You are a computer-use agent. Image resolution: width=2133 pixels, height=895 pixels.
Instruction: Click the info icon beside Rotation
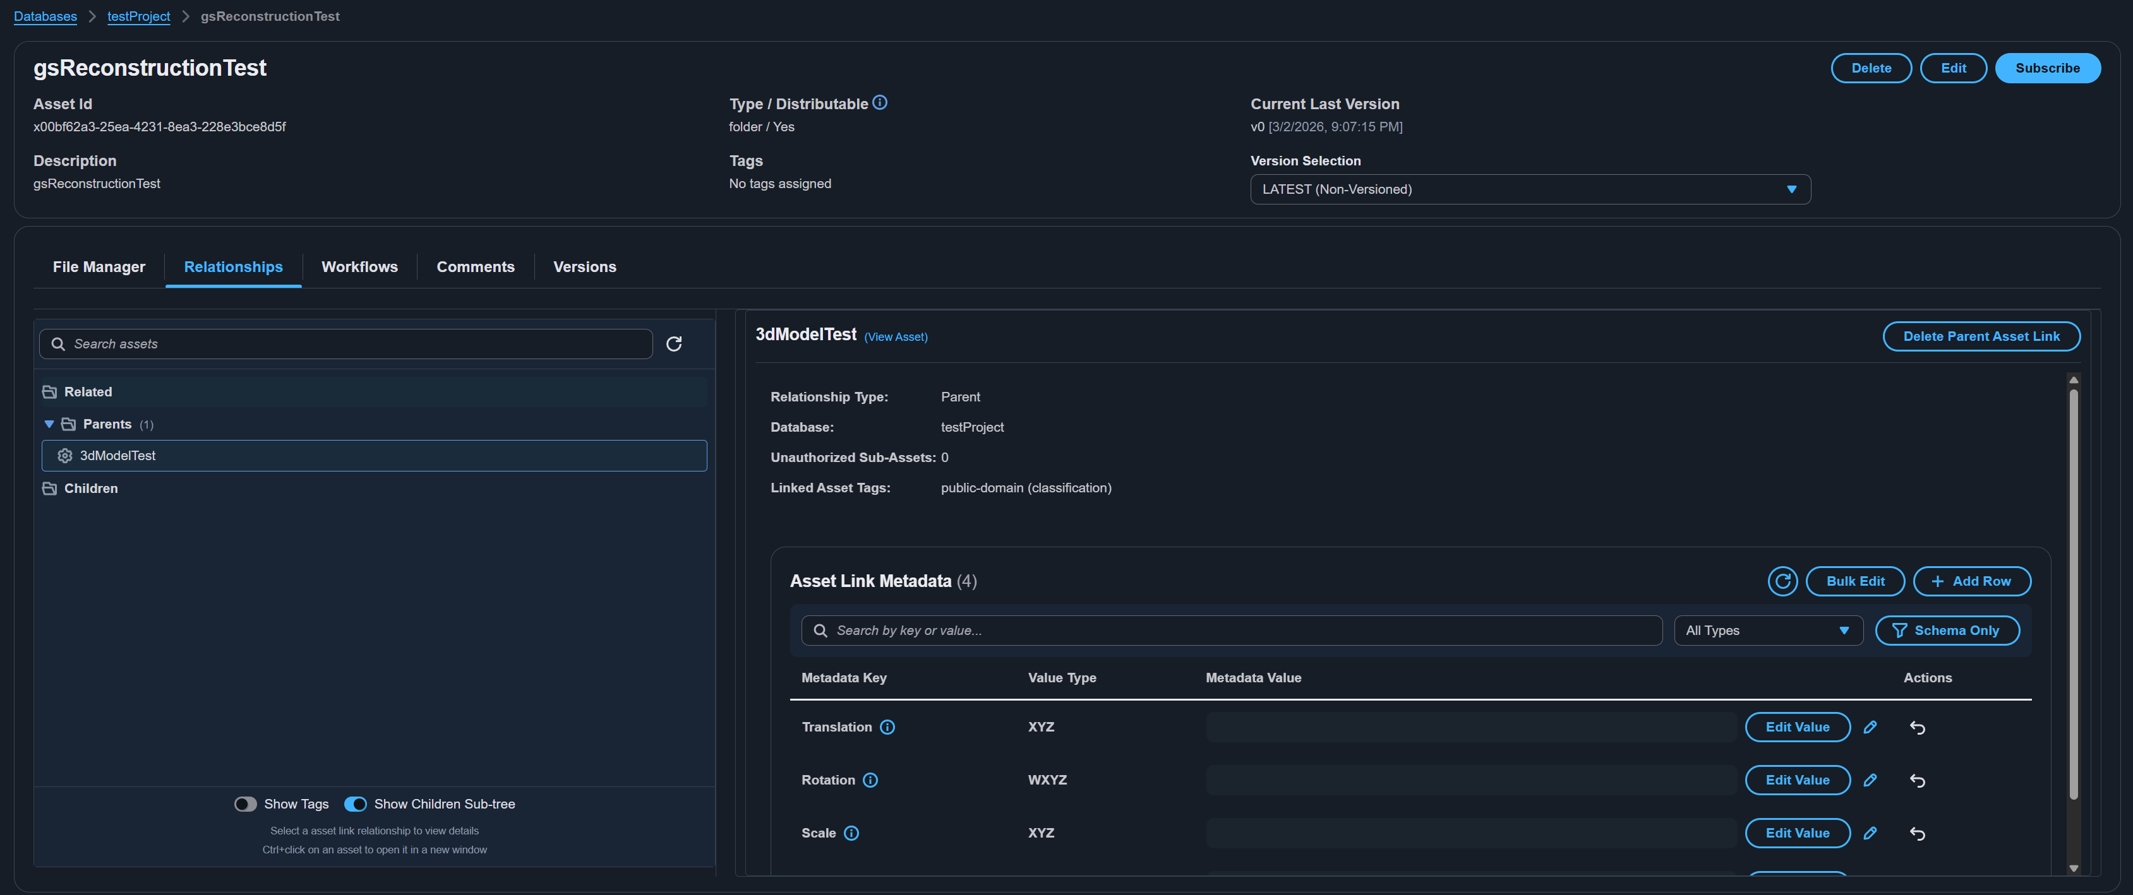pos(869,780)
